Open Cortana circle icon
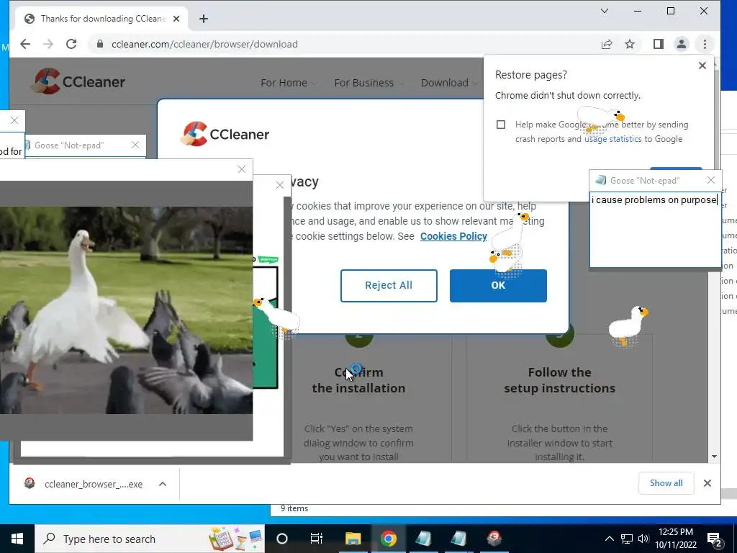Viewport: 737px width, 553px height. pos(282,539)
